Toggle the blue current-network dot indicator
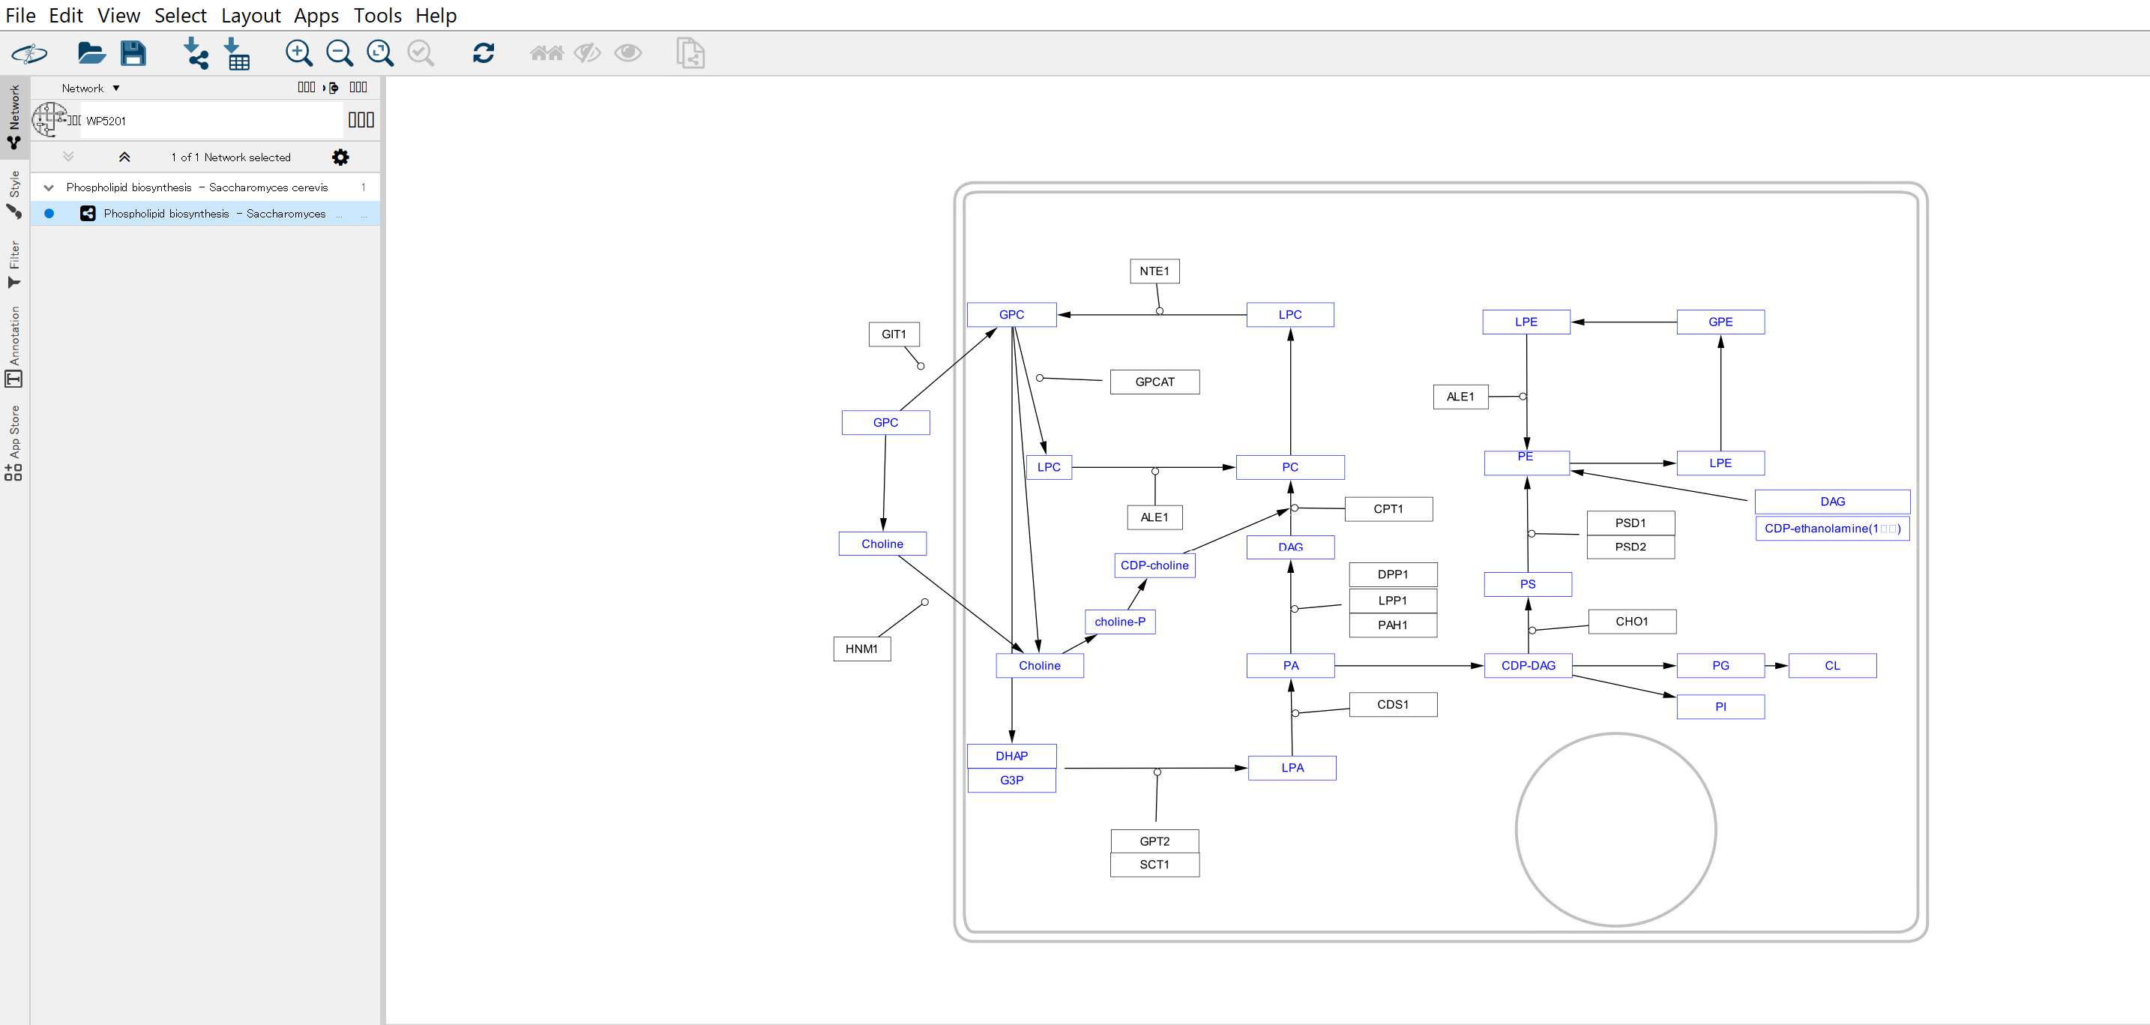Image resolution: width=2150 pixels, height=1025 pixels. click(x=49, y=214)
